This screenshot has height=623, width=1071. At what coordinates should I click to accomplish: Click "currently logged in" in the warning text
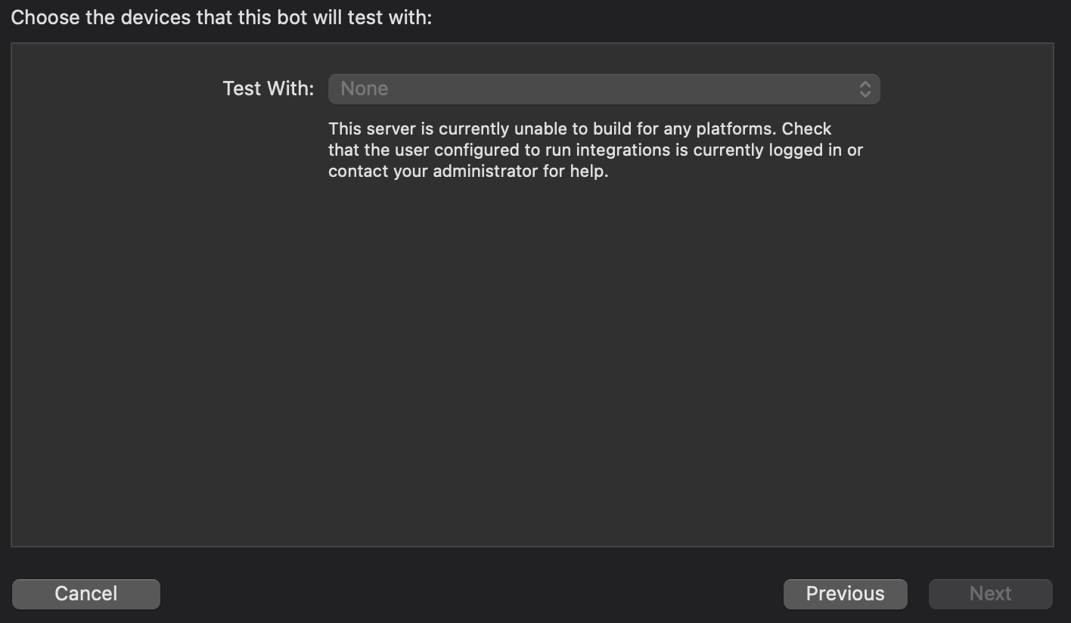(x=768, y=150)
